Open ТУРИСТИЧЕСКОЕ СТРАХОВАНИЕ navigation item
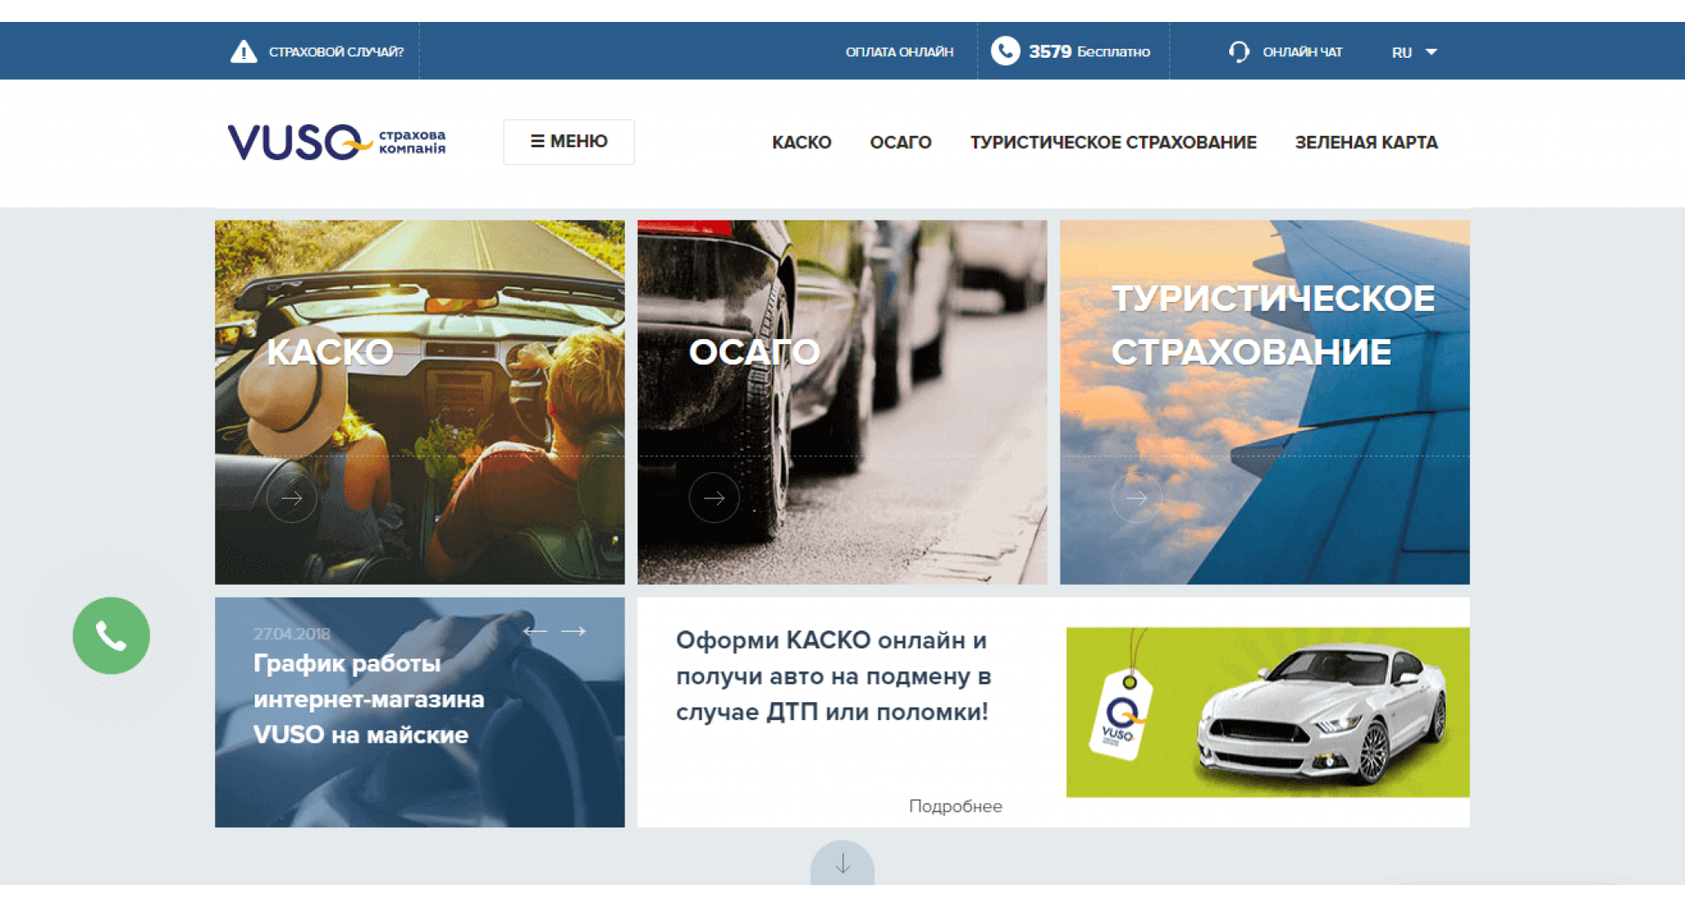This screenshot has height=907, width=1685. point(1113,142)
